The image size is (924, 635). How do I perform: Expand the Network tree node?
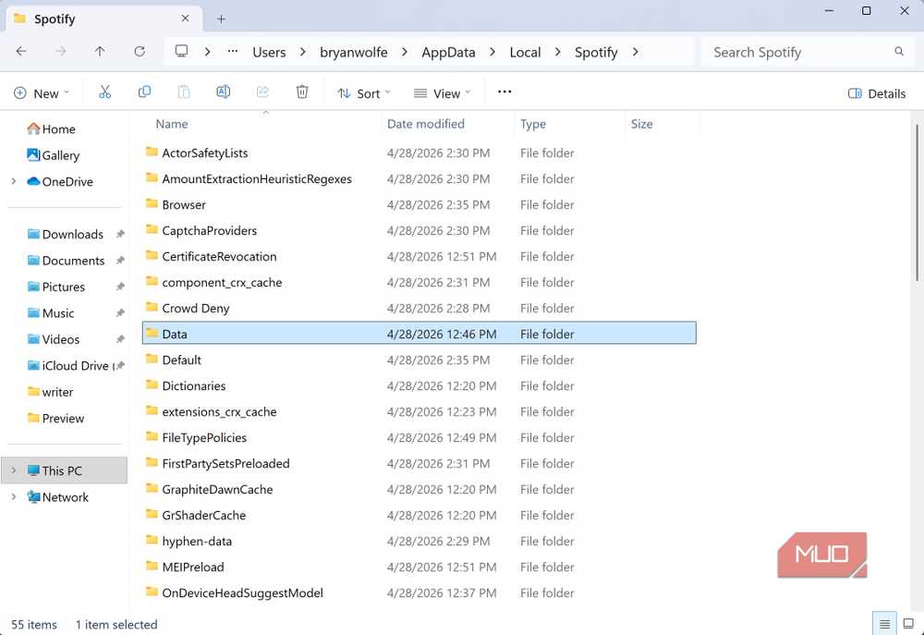[x=14, y=497]
